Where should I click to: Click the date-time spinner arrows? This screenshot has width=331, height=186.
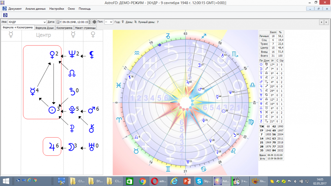click(x=90, y=22)
